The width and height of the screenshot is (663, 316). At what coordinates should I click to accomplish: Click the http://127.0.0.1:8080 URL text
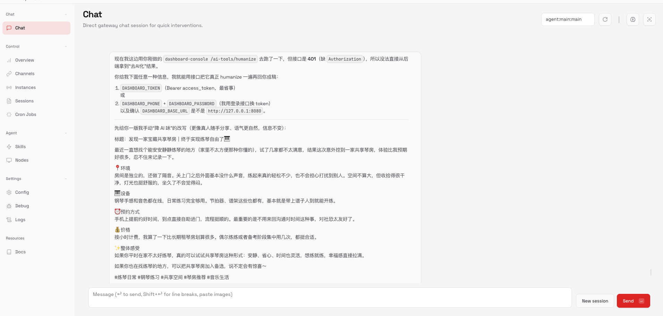pos(235,111)
